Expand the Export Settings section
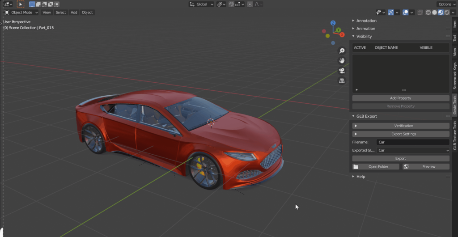This screenshot has height=237, width=458. point(400,134)
